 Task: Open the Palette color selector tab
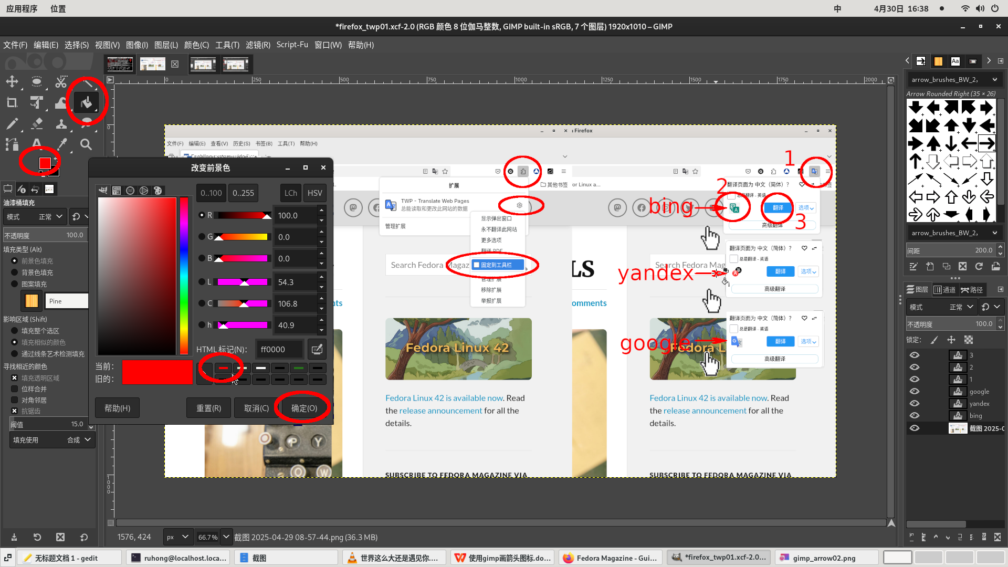(157, 191)
